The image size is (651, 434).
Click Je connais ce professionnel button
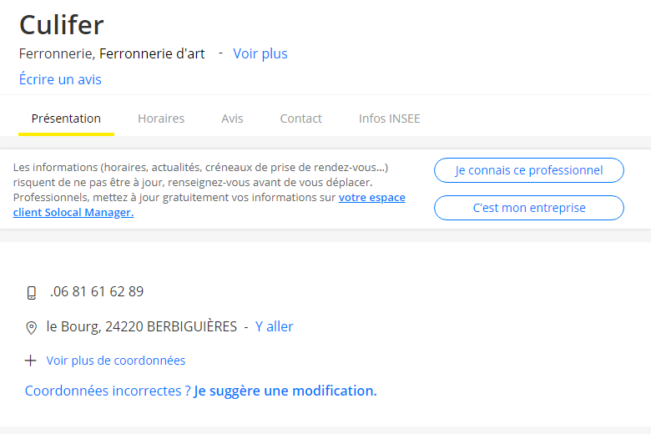[x=529, y=170]
